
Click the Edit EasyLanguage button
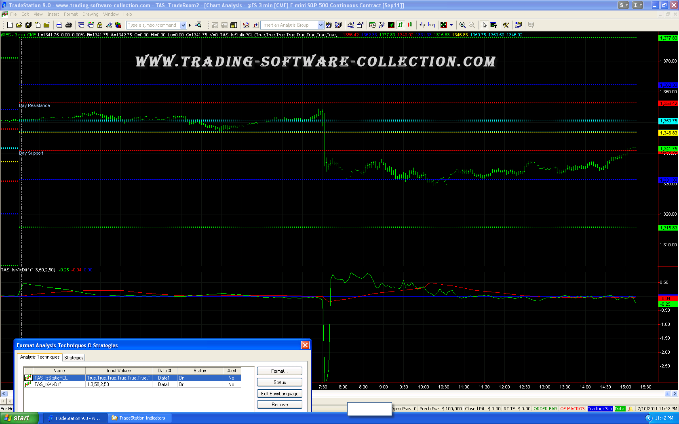pos(279,394)
